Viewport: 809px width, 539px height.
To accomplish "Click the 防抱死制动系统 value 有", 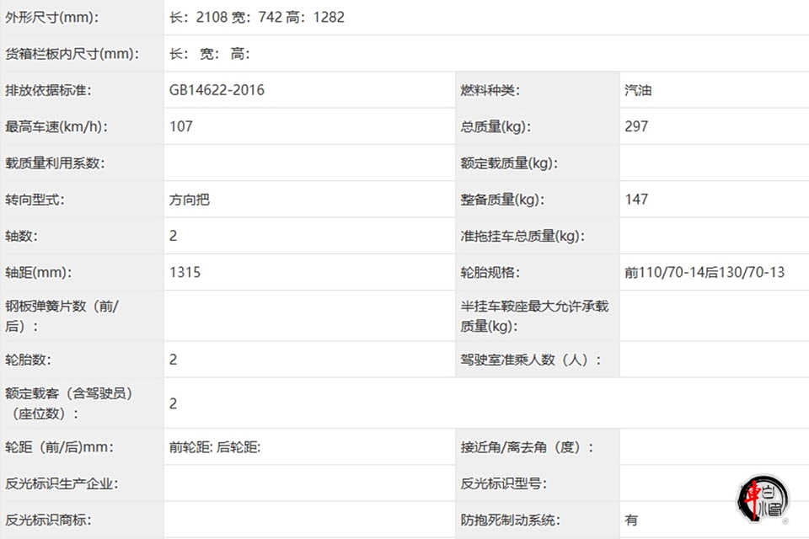I will click(x=631, y=520).
